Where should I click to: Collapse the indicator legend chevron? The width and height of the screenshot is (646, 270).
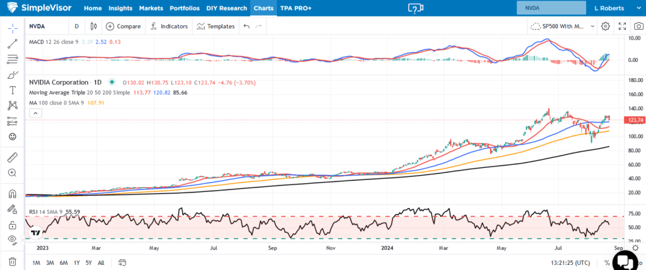(x=35, y=113)
